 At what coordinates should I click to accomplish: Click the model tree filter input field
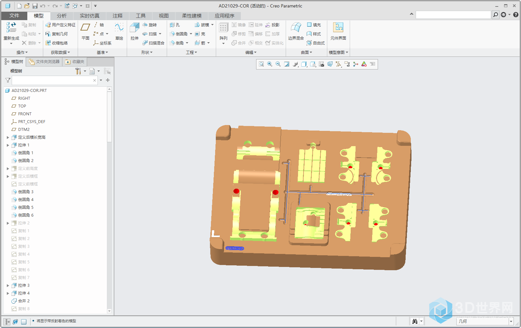(55, 80)
